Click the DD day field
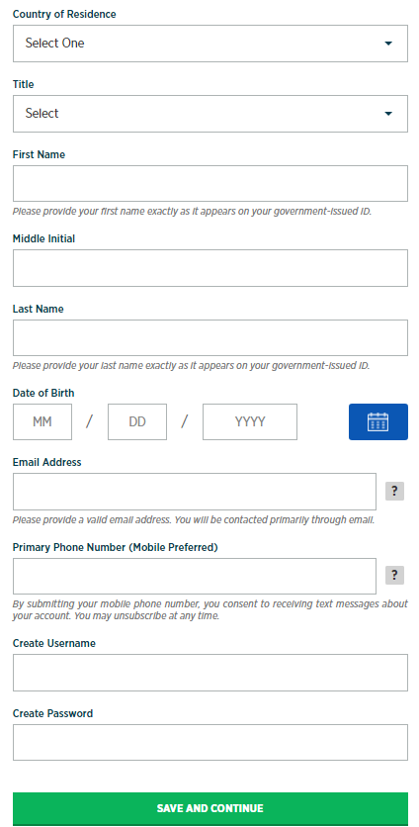Image resolution: width=419 pixels, height=827 pixels. (x=137, y=422)
